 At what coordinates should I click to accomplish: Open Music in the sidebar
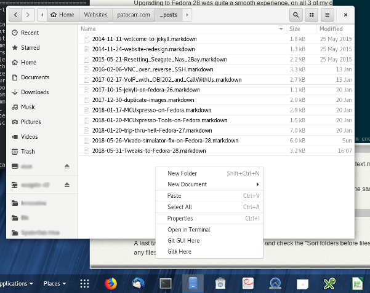tap(42, 107)
